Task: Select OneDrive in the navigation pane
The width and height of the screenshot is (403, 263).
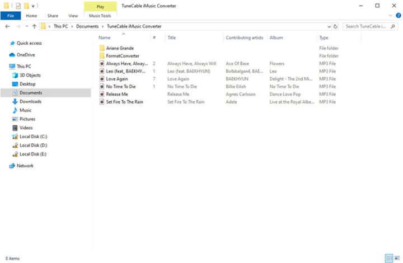Action: coord(26,55)
